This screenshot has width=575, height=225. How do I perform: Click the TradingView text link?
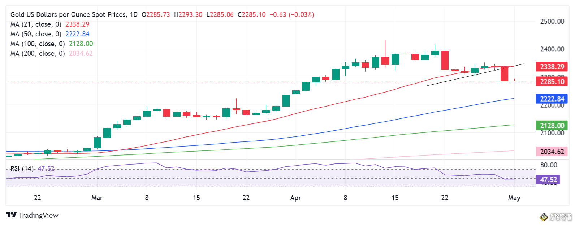click(x=38, y=215)
